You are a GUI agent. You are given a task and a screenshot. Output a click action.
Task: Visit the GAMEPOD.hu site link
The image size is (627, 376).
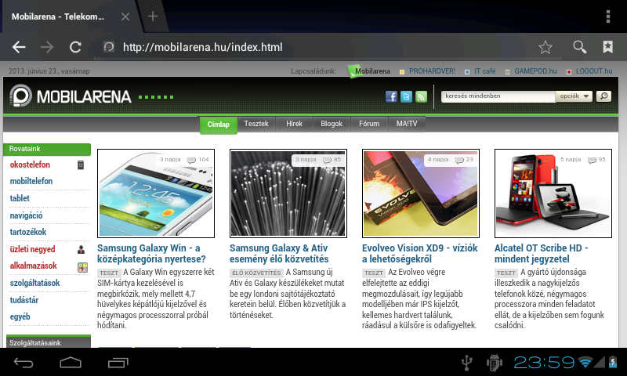click(535, 71)
